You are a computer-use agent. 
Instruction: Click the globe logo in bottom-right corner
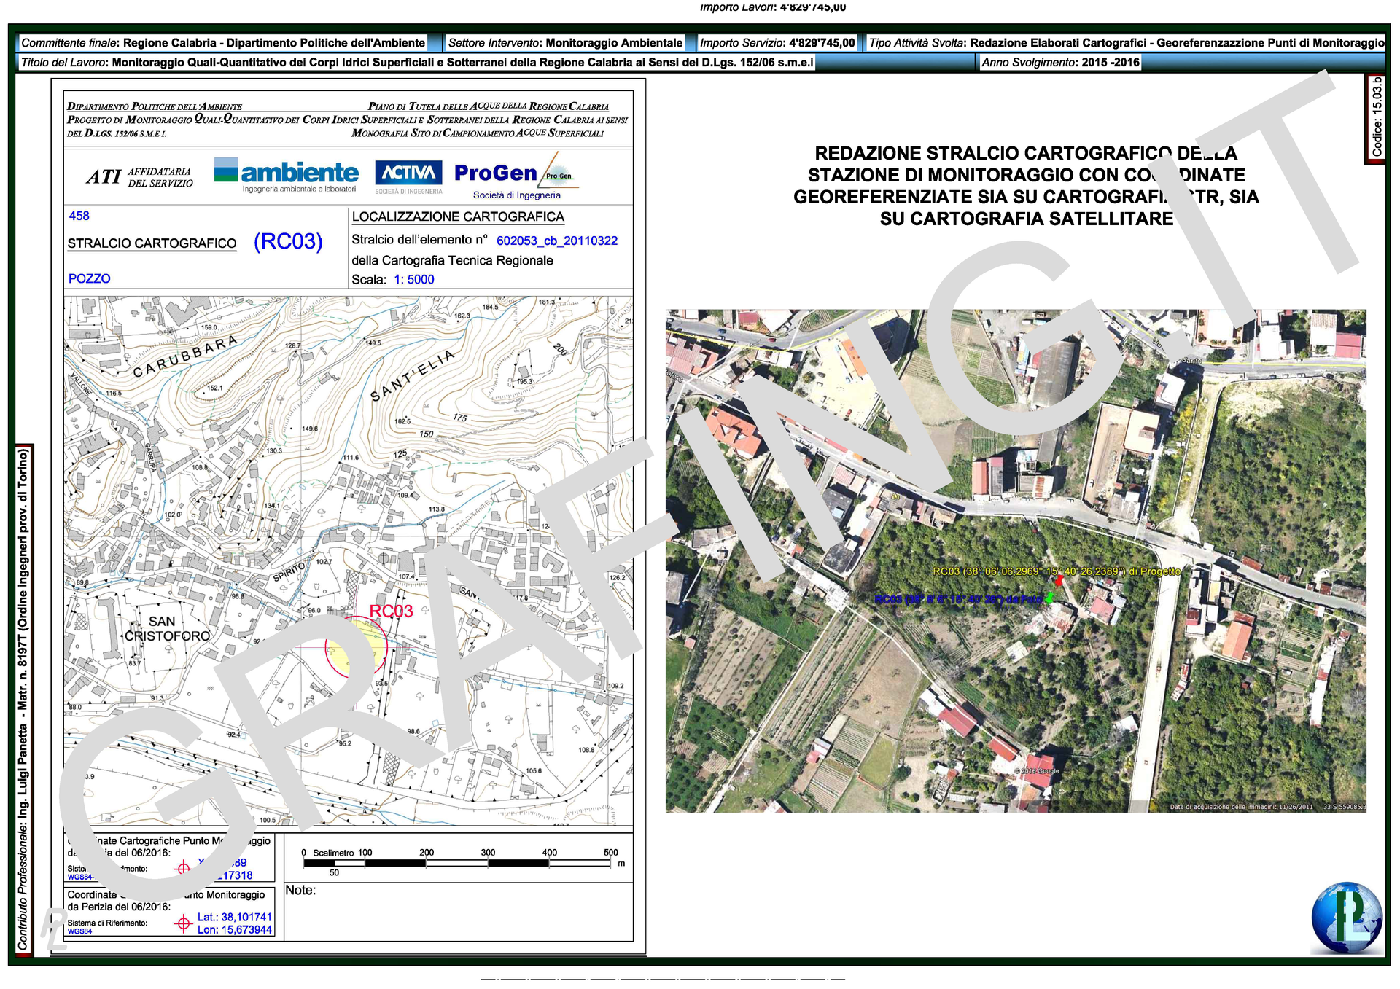click(1346, 918)
